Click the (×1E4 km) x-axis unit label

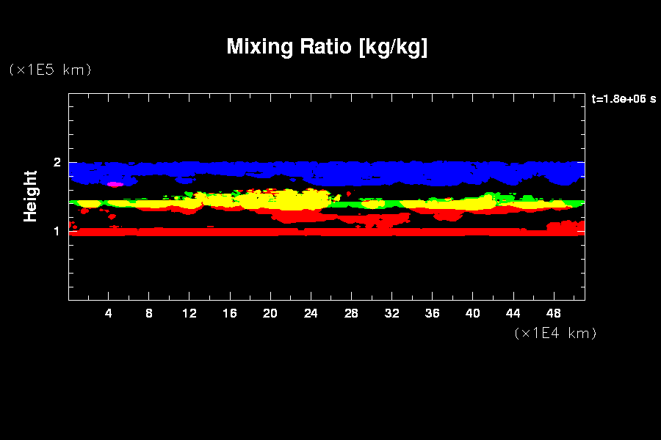pyautogui.click(x=556, y=333)
